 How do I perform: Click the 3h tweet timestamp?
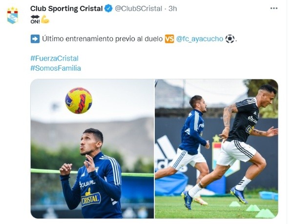(x=173, y=9)
